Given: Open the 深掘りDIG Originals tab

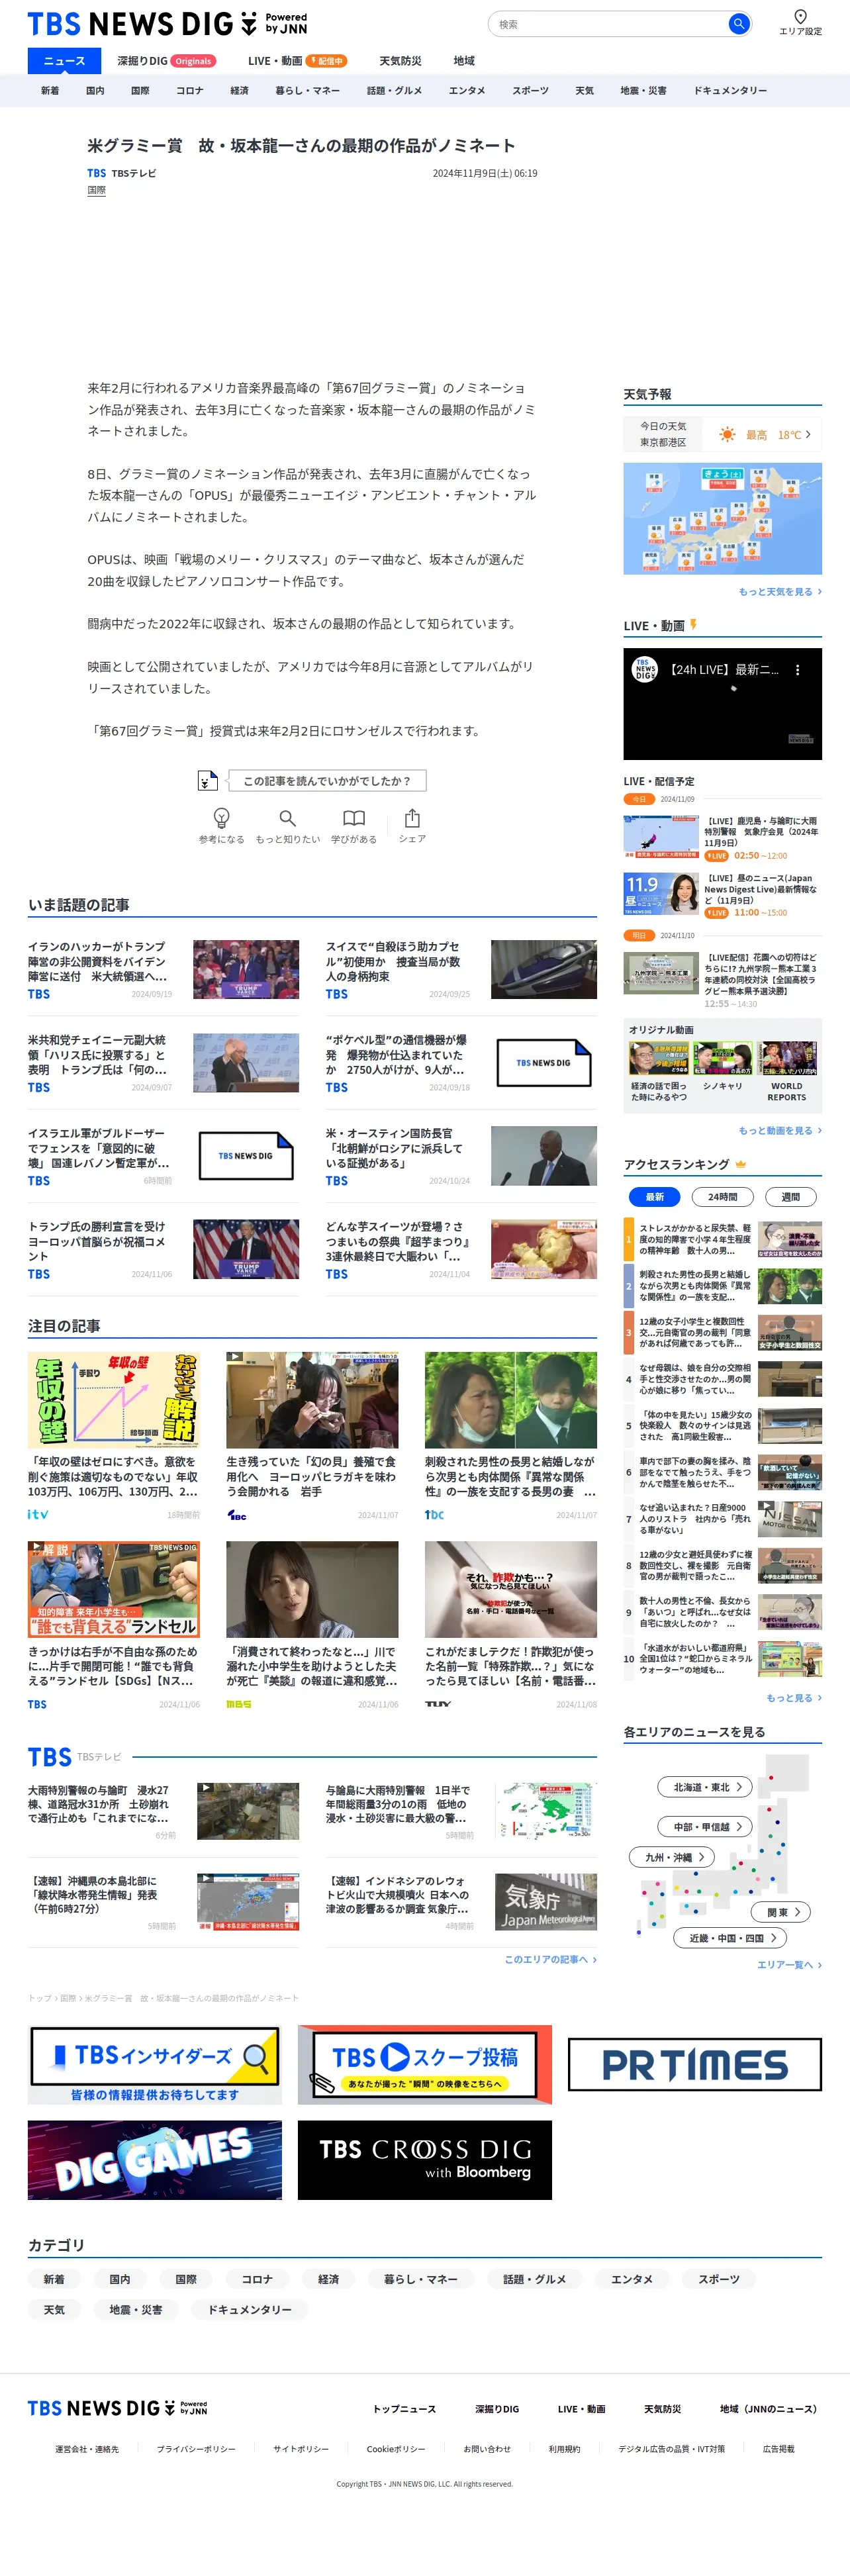Looking at the screenshot, I should click(166, 61).
